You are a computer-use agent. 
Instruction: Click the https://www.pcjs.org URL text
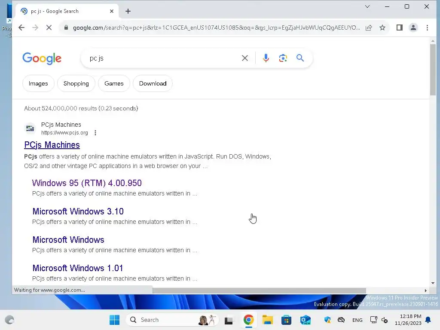coord(64,133)
